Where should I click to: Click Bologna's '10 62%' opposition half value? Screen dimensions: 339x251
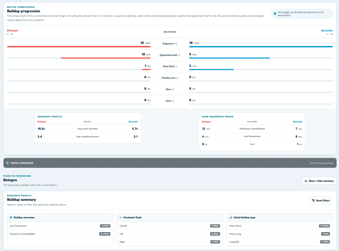click(146, 54)
